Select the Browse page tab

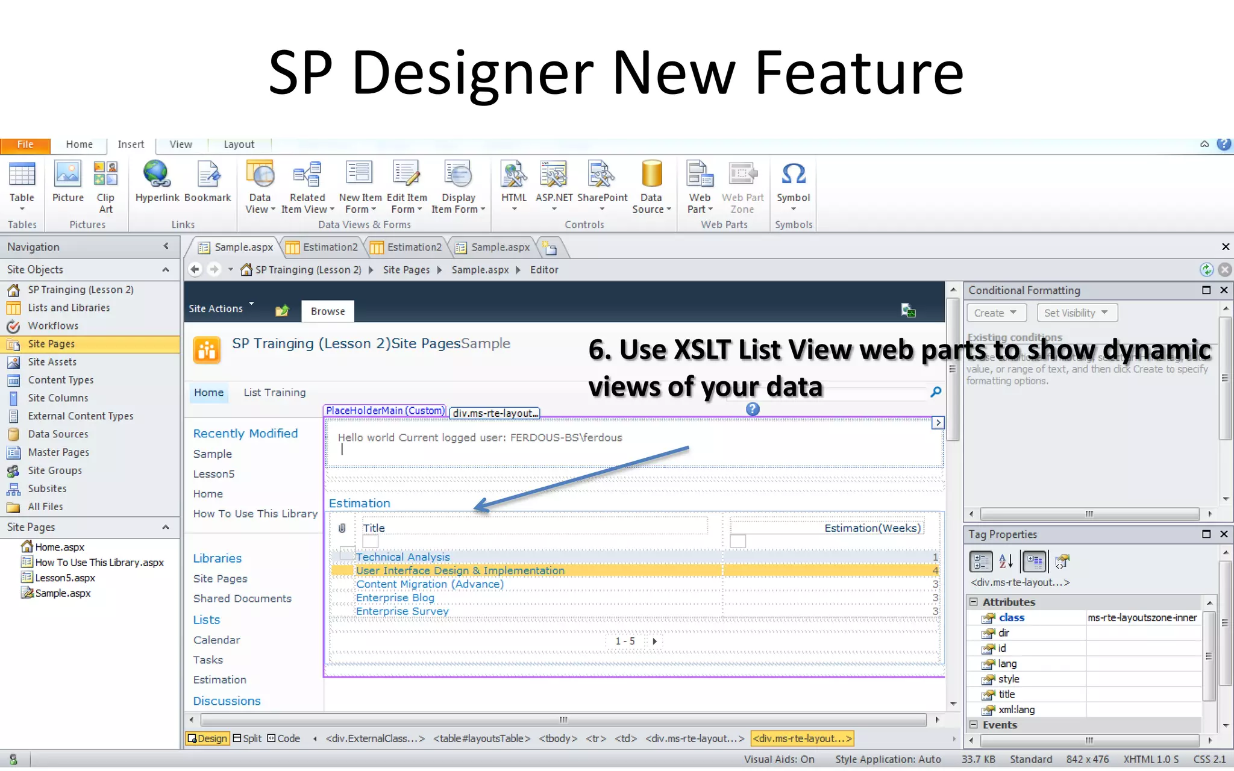[x=328, y=311]
